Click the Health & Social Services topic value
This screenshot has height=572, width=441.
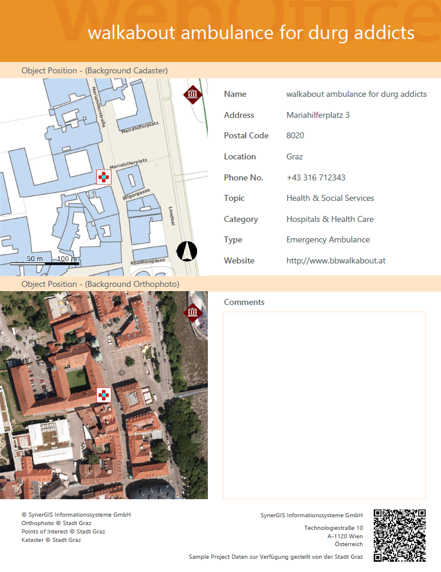(330, 198)
